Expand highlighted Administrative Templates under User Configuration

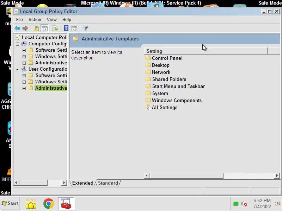pos(24,88)
